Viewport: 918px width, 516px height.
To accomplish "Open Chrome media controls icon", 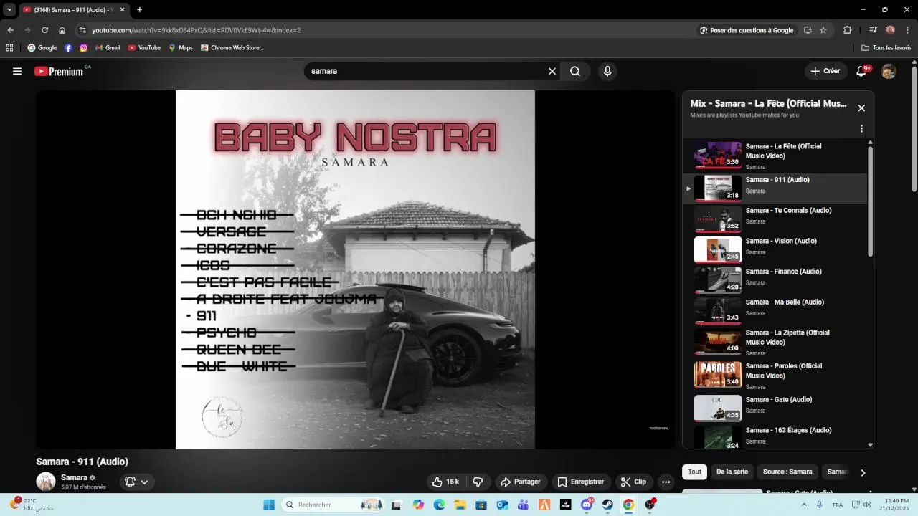I will [x=873, y=30].
